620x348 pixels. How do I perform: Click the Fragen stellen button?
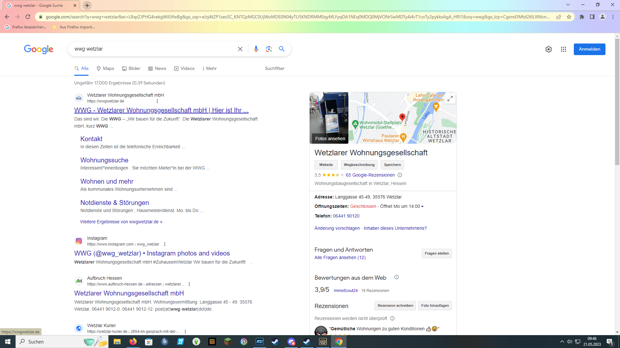pyautogui.click(x=436, y=253)
